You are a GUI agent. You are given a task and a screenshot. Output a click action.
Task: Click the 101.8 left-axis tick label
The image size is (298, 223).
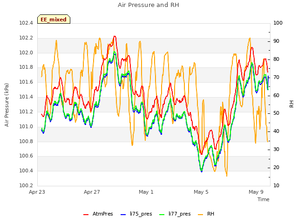(x=26, y=67)
